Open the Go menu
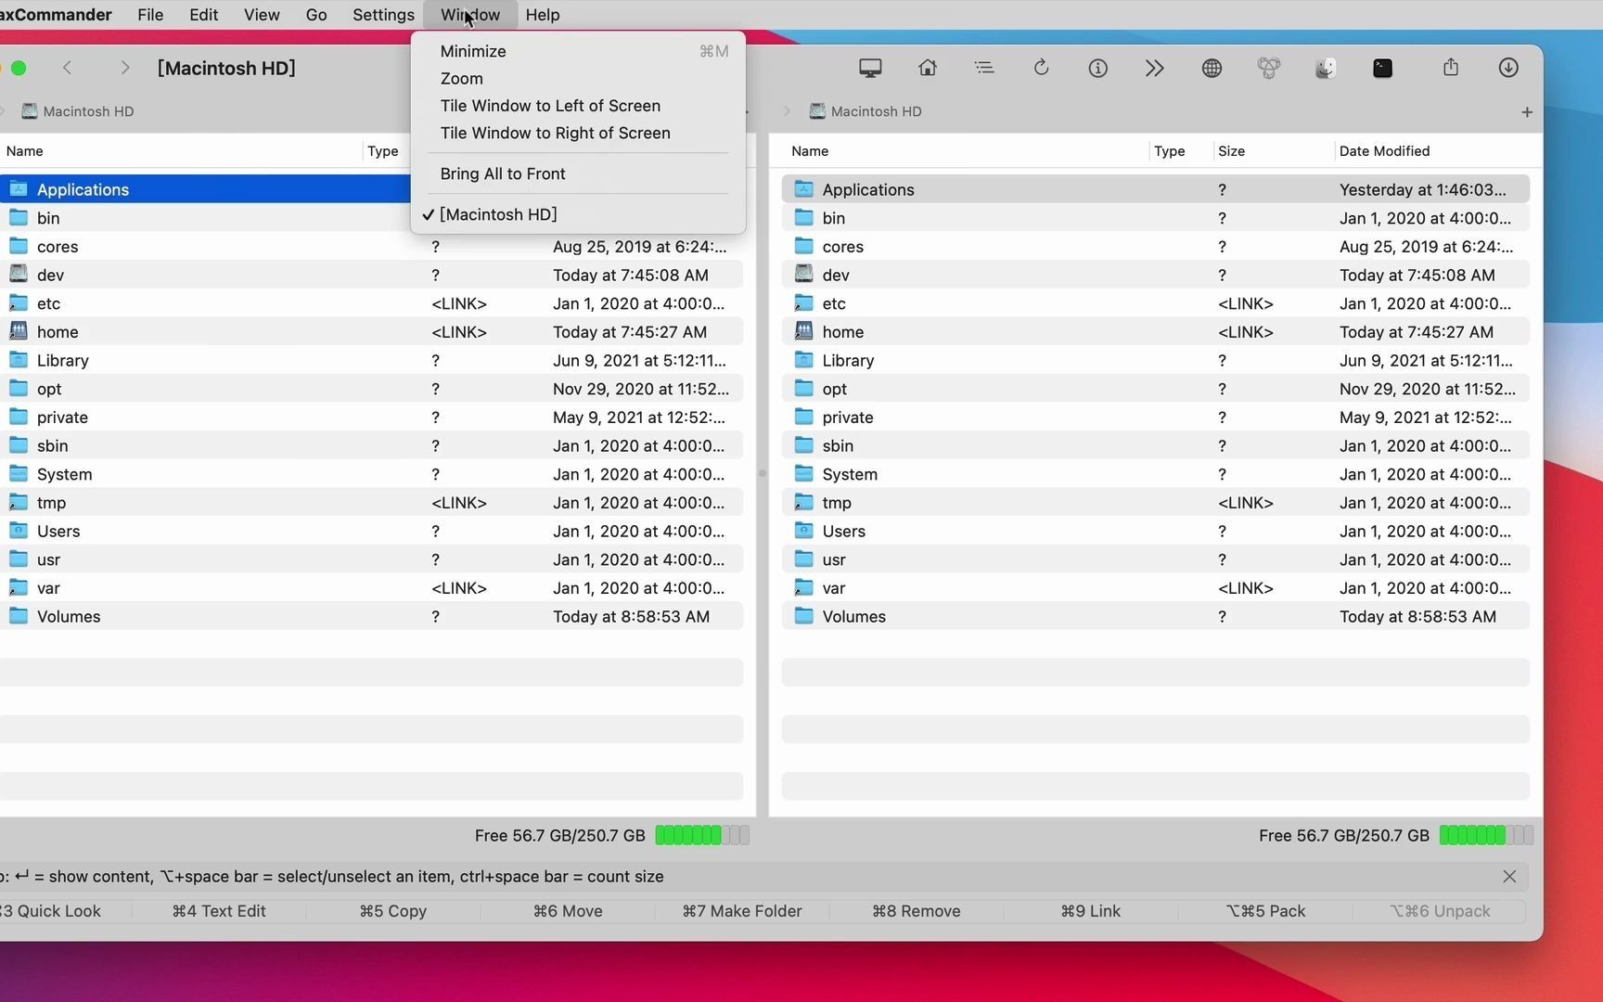 point(315,15)
